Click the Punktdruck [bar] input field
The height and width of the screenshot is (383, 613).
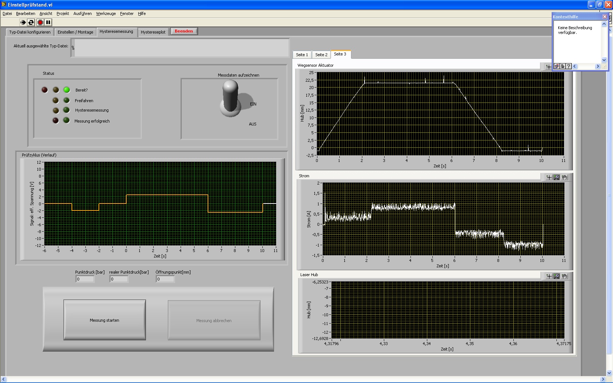pyautogui.click(x=85, y=279)
